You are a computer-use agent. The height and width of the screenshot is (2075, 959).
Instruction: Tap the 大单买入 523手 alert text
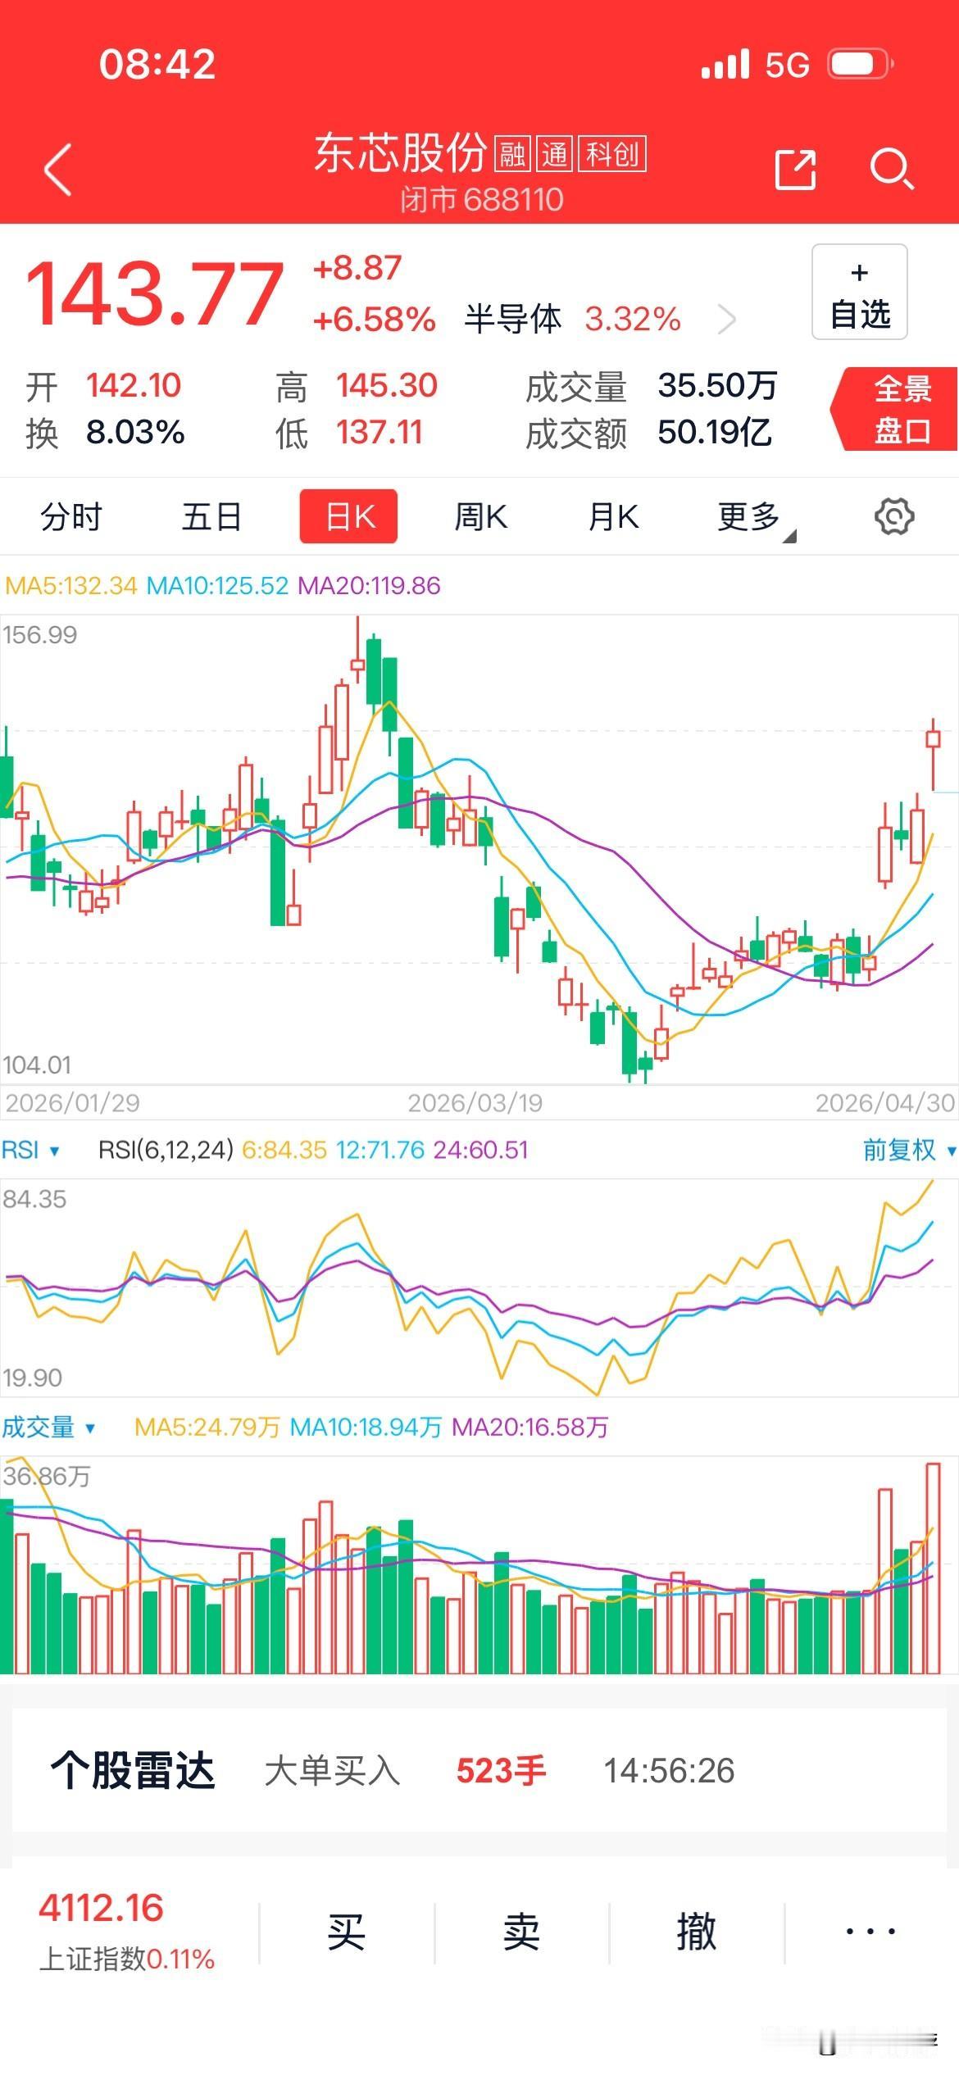405,1770
